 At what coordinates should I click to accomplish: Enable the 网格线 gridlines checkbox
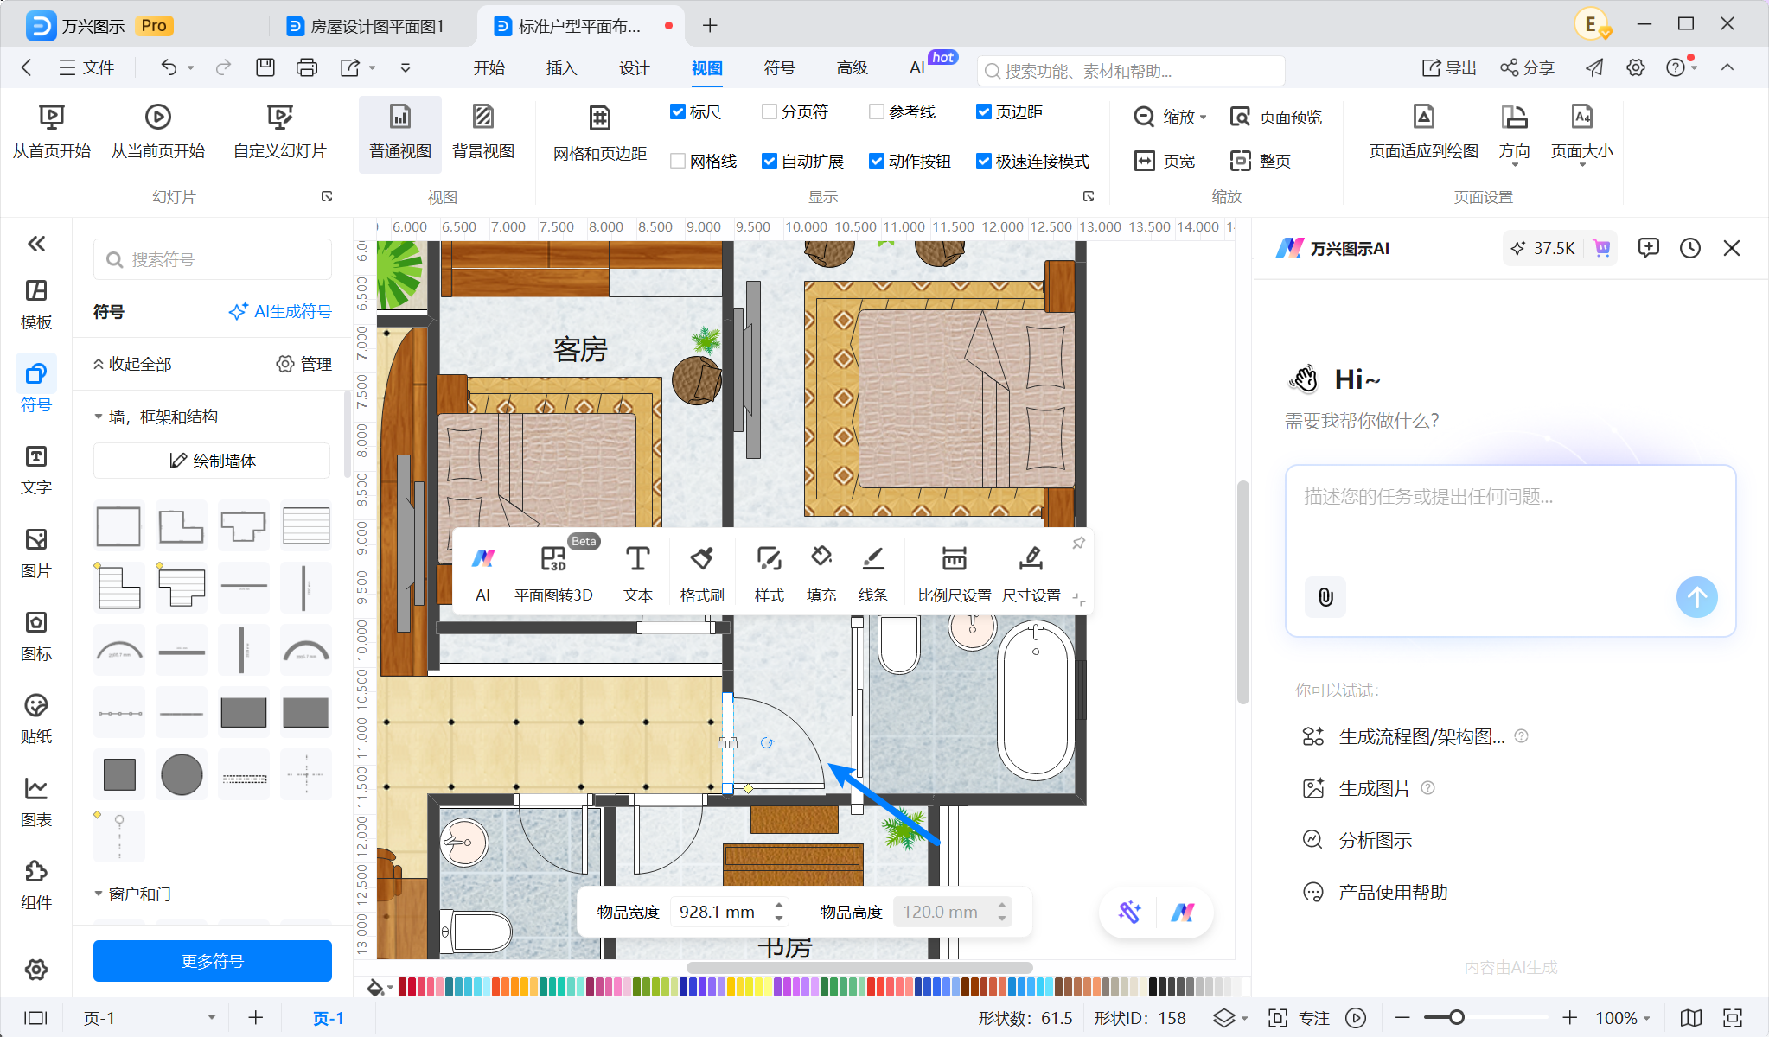(678, 161)
